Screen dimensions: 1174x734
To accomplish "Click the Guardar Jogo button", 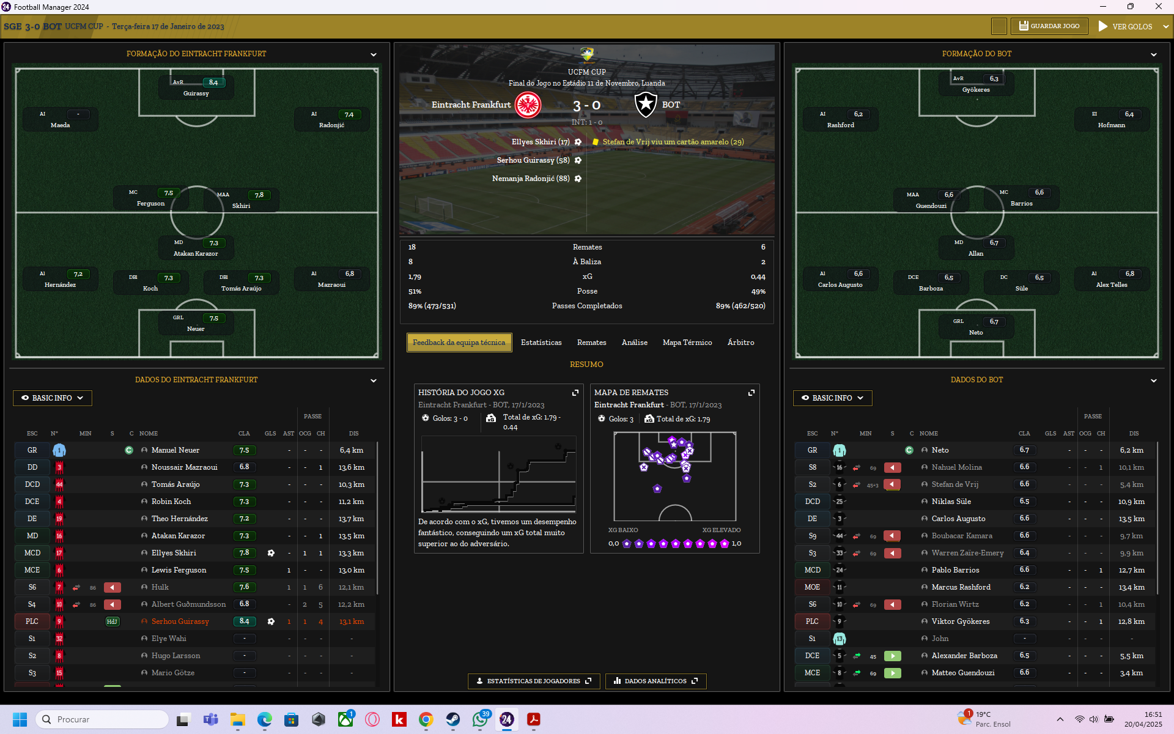I will click(1049, 26).
